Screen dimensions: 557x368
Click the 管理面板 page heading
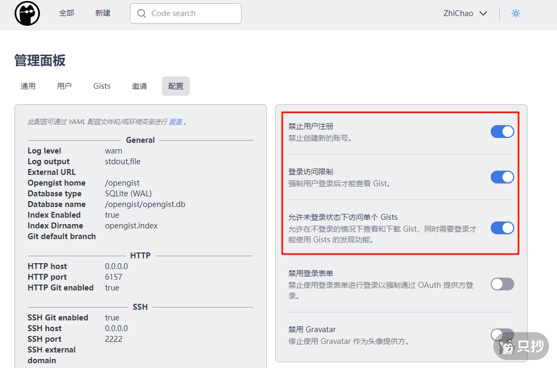click(40, 60)
